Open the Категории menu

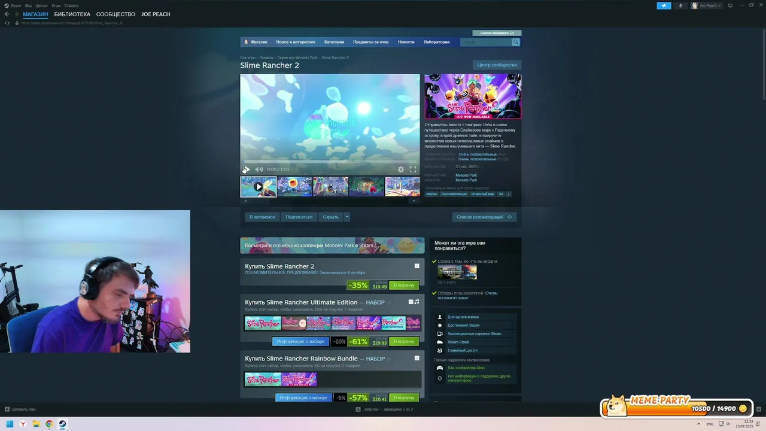334,42
